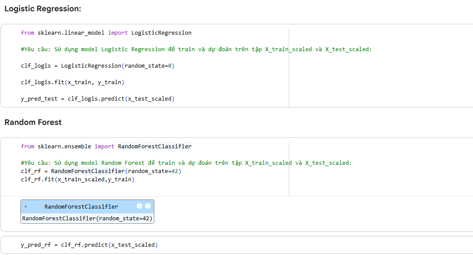Collapse the RandomForestClassifier output triangle
The width and height of the screenshot is (473, 255).
tap(26, 207)
